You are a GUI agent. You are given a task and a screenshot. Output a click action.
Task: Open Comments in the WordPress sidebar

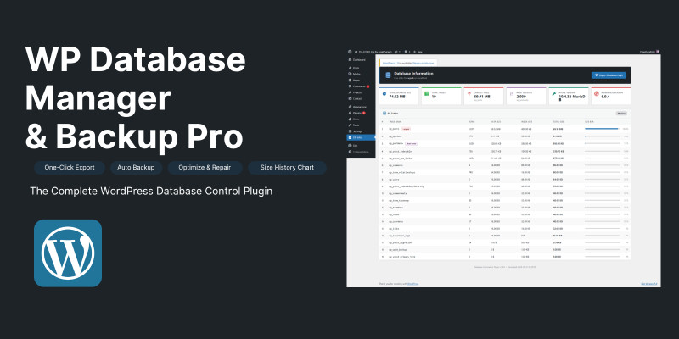pos(357,86)
